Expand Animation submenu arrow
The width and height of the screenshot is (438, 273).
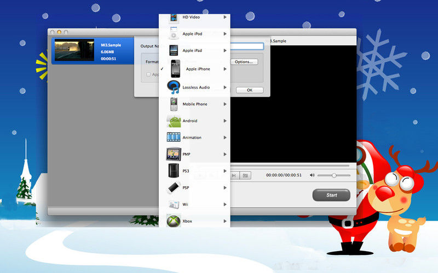225,138
